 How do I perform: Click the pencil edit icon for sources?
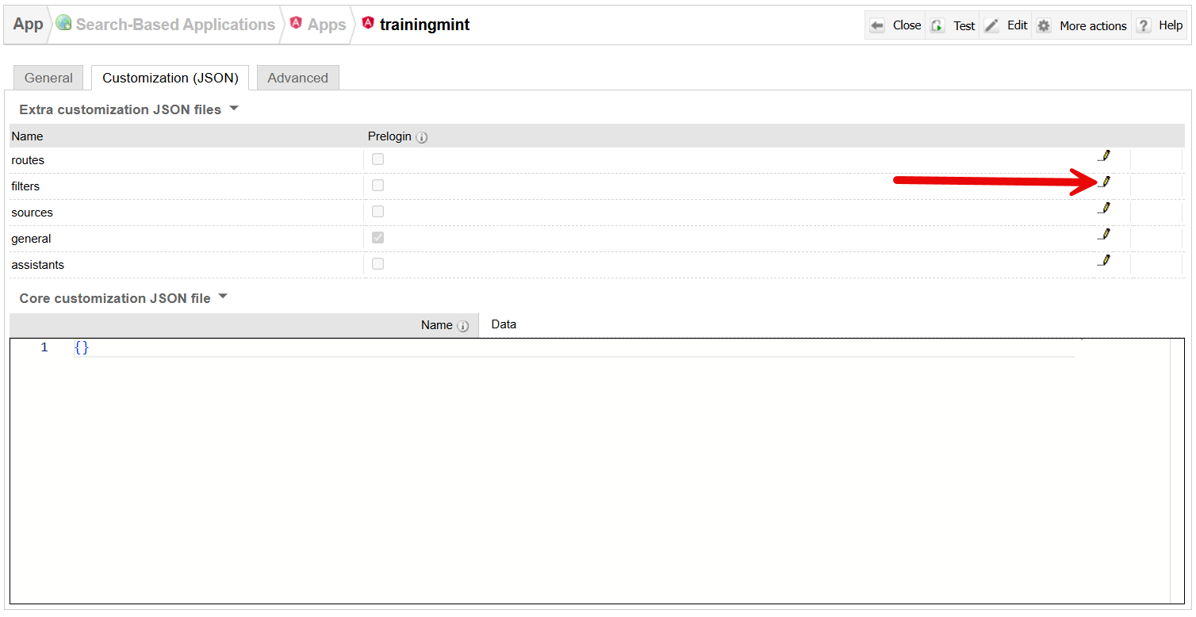coord(1104,209)
